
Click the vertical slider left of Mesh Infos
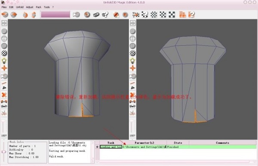(x=4, y=152)
